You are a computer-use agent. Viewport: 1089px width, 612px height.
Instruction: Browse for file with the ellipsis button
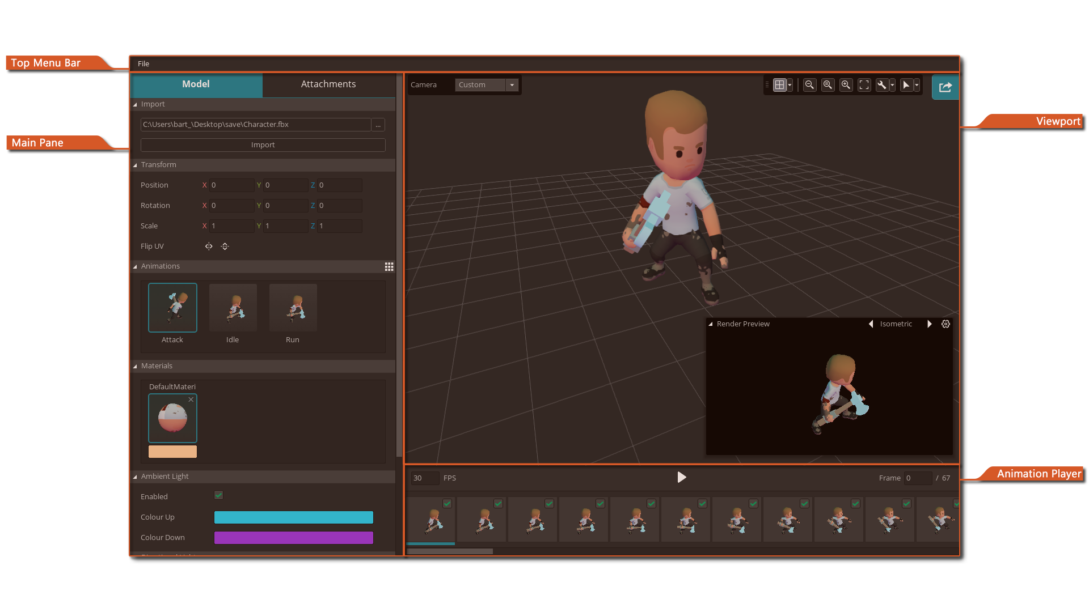(x=378, y=125)
